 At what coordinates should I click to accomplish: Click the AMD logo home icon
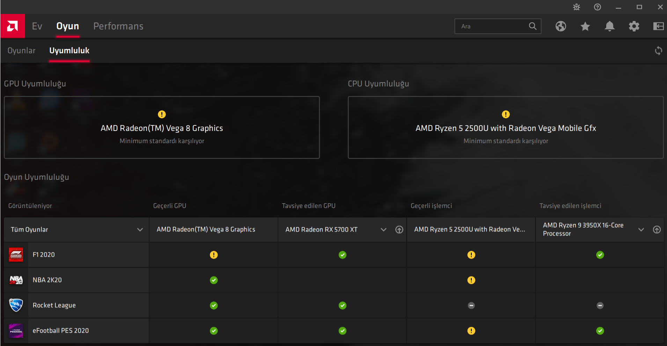[13, 26]
